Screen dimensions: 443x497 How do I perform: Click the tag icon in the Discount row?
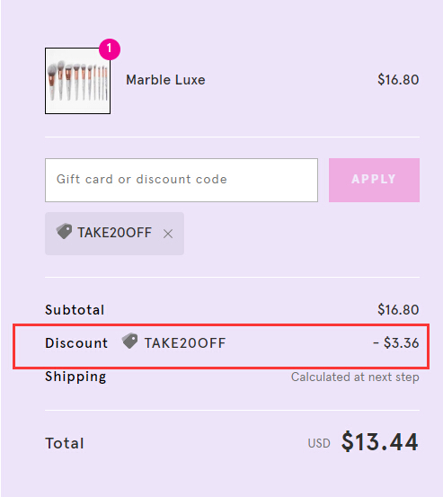[x=130, y=341]
